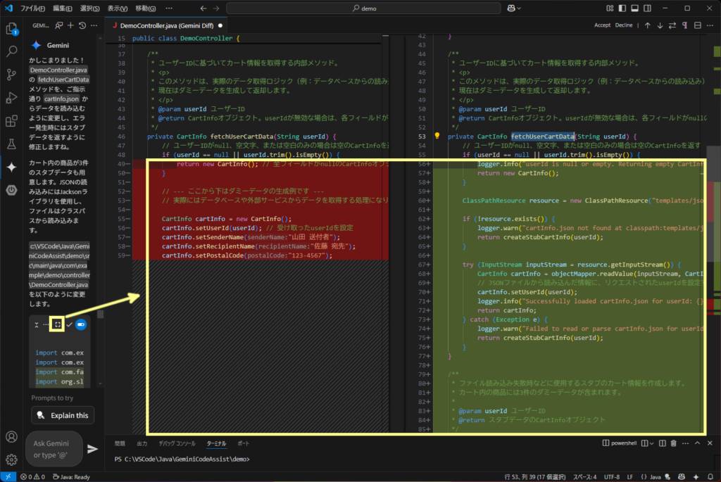
Task: Open the power-shaped icon in the activity bar
Action: point(11,190)
